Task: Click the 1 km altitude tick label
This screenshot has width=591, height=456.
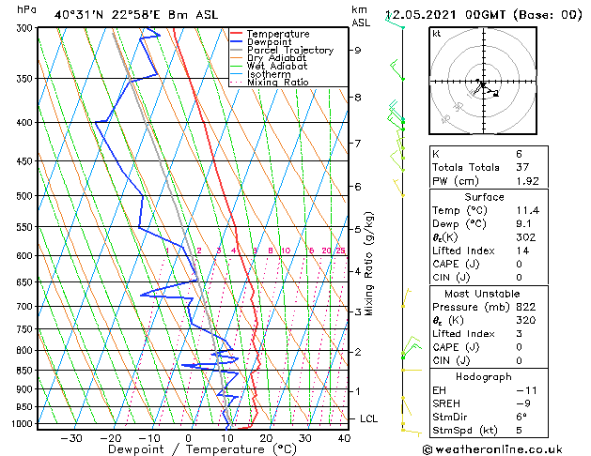Action: [358, 391]
